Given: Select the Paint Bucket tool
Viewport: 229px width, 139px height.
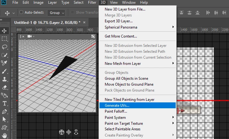Looking at the screenshot, I should pos(4,96).
